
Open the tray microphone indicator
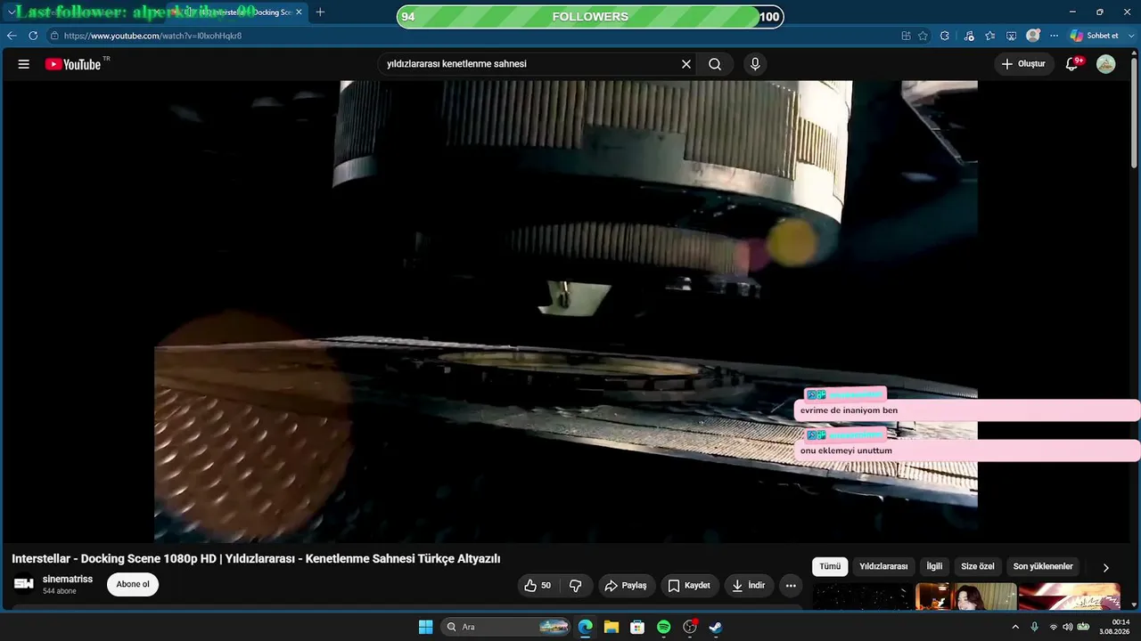[x=1034, y=627]
